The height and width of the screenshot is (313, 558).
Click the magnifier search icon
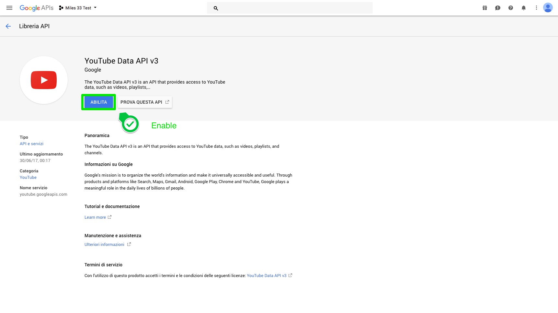coord(216,8)
